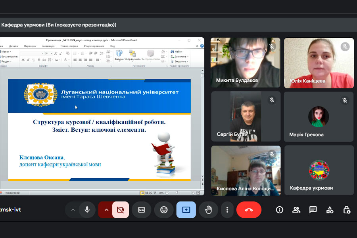Stop presenting with the blue share-screen button
357x238 pixels.
pyautogui.click(x=186, y=210)
